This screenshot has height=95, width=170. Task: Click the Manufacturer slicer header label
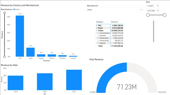coord(93,6)
